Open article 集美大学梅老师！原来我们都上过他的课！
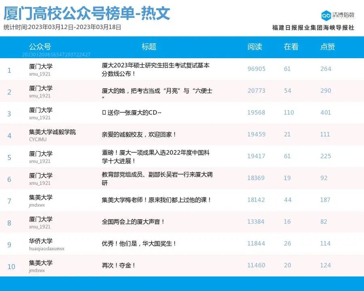 tap(157, 200)
